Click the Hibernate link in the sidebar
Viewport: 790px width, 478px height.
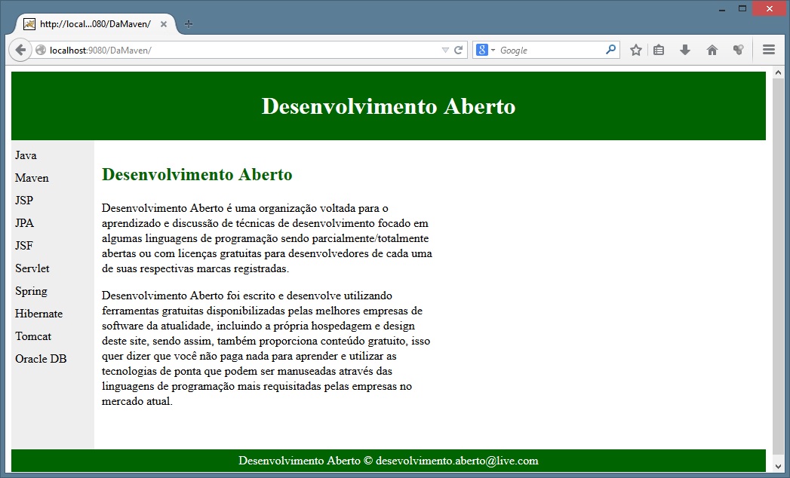38,314
